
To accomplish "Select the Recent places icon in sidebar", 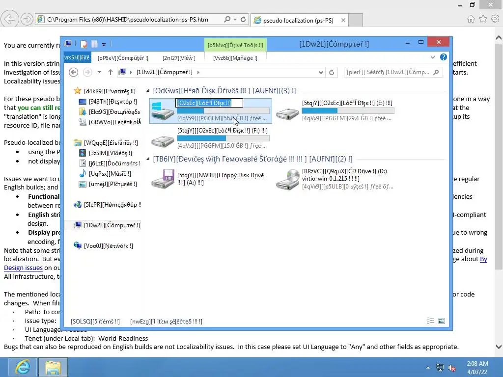I will click(83, 122).
